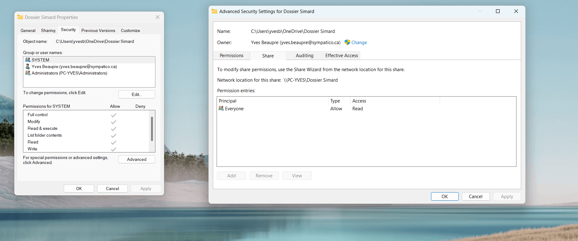Click the Access column header

(x=395, y=101)
